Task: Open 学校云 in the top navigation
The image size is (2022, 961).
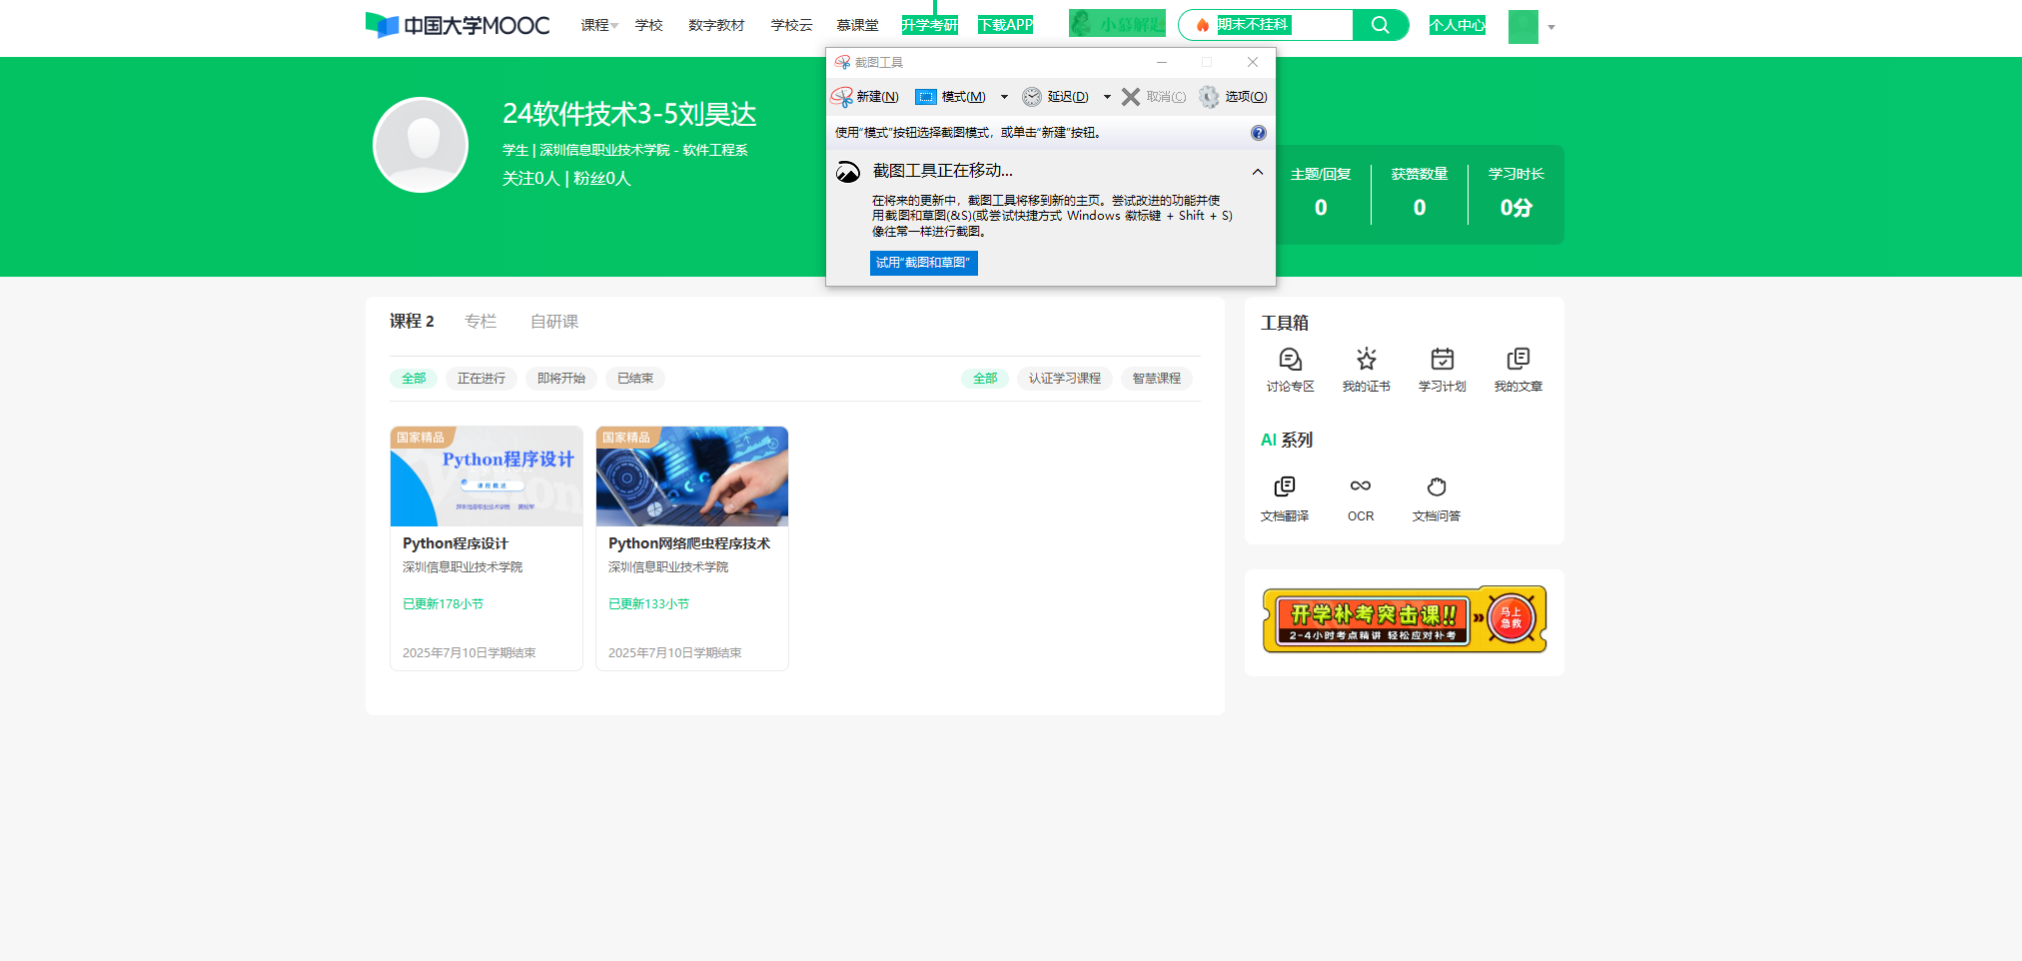Action: 791,25
